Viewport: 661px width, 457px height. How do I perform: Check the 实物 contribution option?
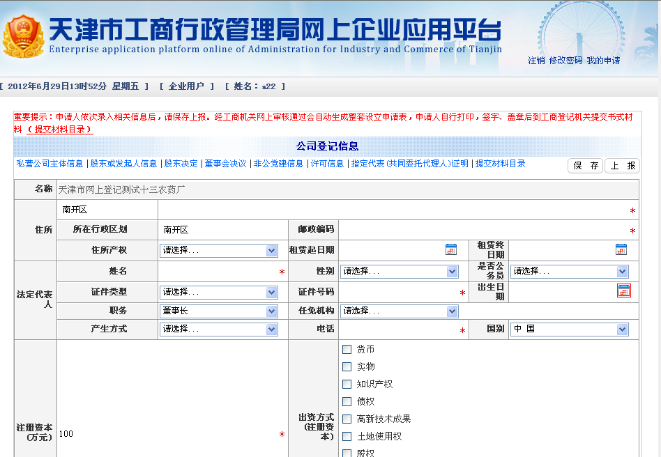point(347,366)
